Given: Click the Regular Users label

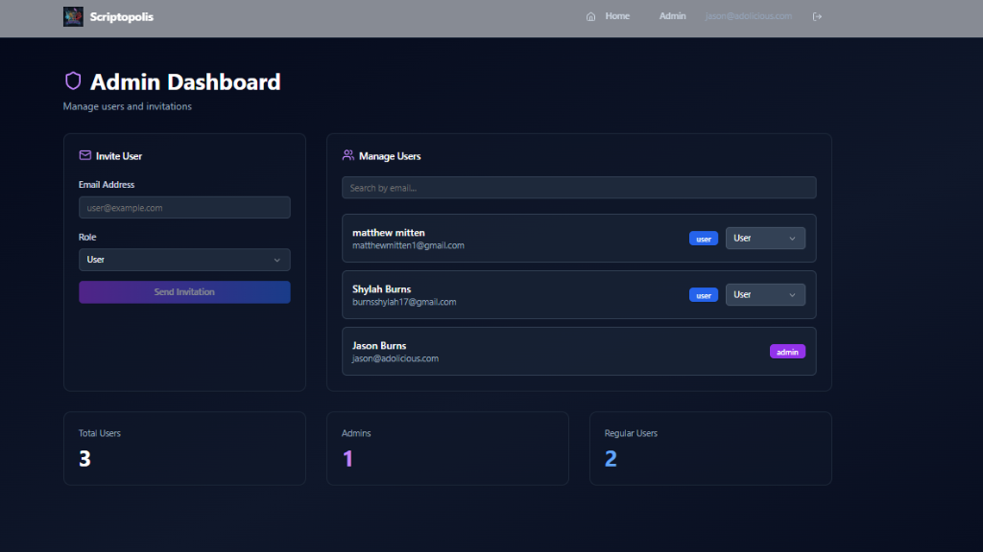Looking at the screenshot, I should (631, 433).
